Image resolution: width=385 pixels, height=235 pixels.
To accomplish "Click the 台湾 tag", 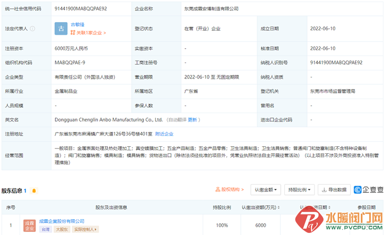I will (46, 229).
